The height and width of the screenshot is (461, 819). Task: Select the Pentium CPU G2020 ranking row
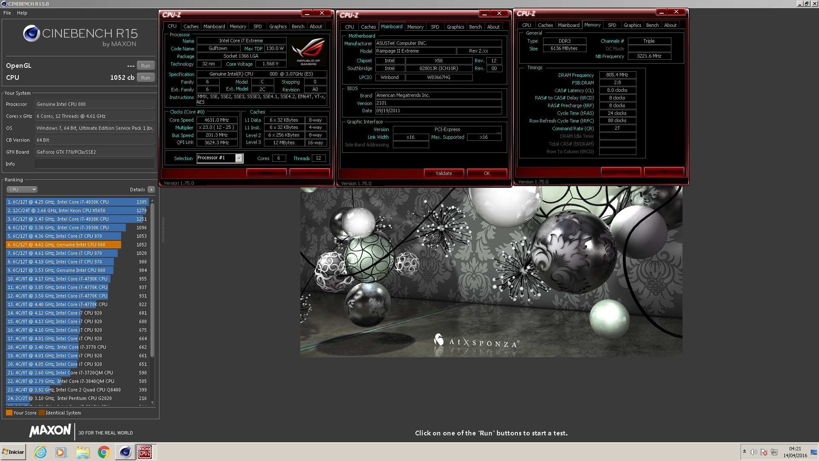pyautogui.click(x=77, y=398)
